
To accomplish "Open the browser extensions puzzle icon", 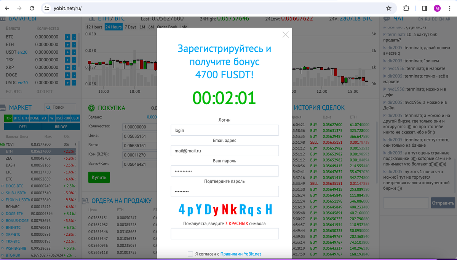I will 406,8.
